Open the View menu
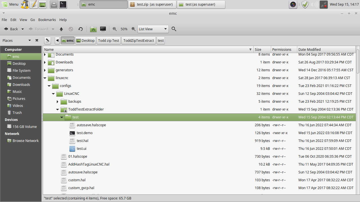 click(x=23, y=20)
